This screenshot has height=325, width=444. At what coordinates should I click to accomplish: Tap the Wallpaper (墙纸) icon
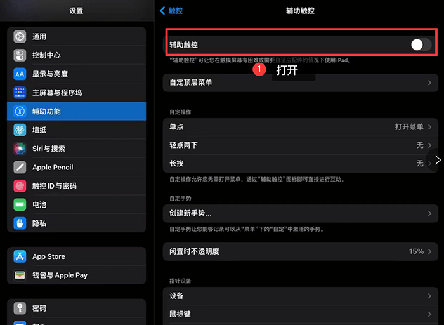pos(20,130)
